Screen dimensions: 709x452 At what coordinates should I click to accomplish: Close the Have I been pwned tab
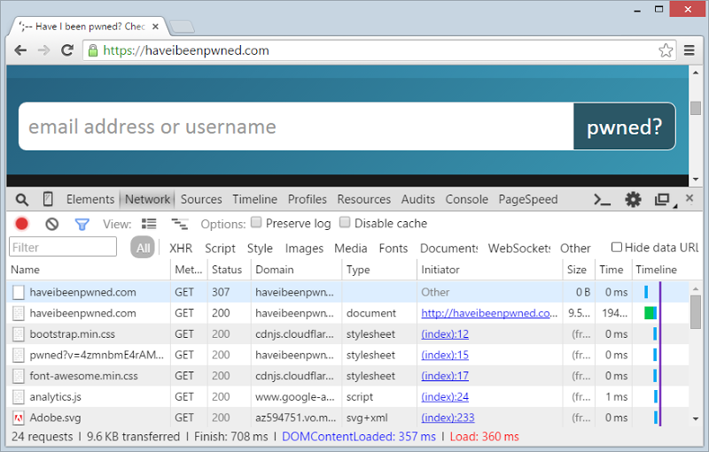coord(156,27)
